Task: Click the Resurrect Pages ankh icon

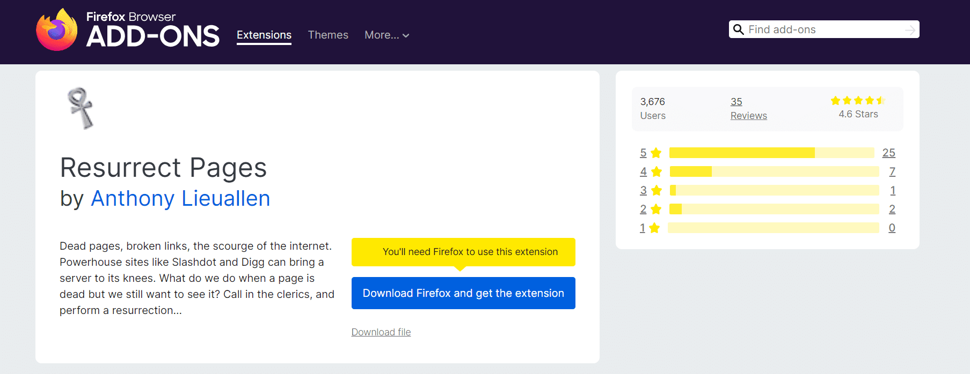Action: pyautogui.click(x=81, y=108)
